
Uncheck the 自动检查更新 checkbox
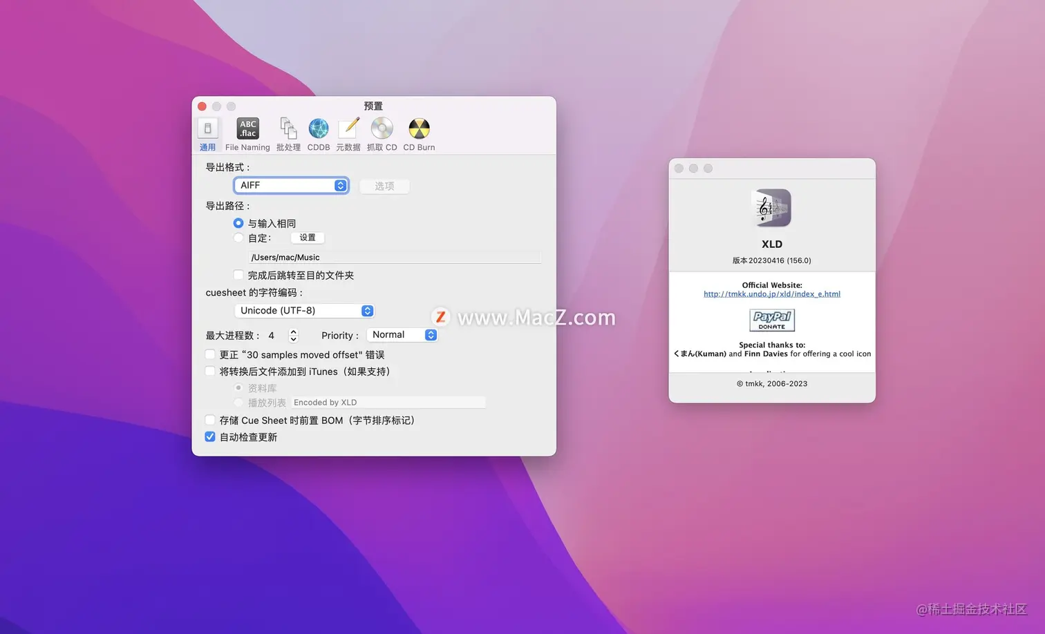pos(210,436)
